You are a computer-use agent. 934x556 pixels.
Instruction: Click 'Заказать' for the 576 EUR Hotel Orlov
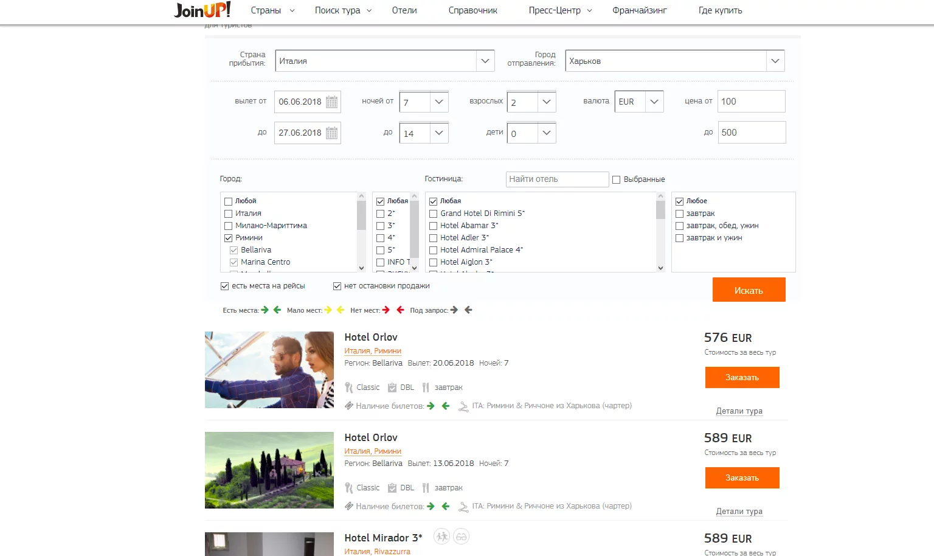point(742,377)
